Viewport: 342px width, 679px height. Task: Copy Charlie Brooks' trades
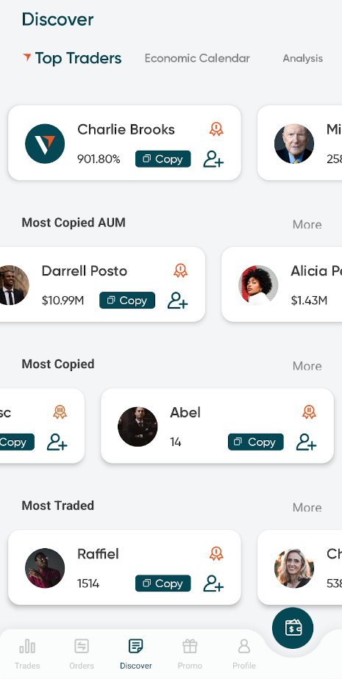pyautogui.click(x=163, y=159)
